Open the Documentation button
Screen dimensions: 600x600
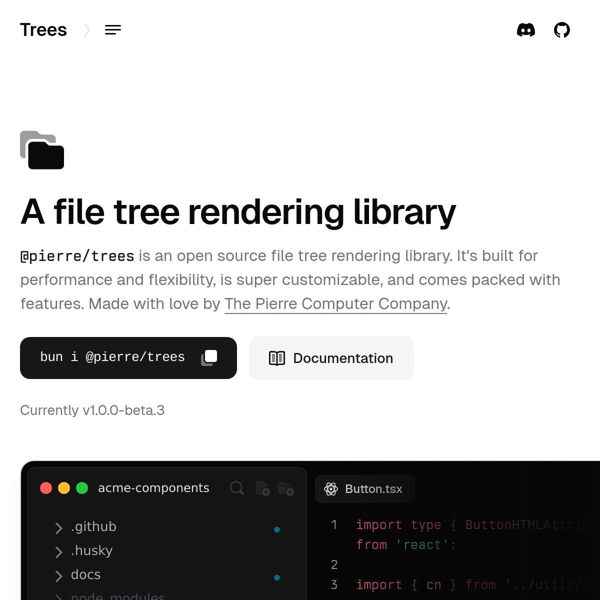click(x=331, y=358)
